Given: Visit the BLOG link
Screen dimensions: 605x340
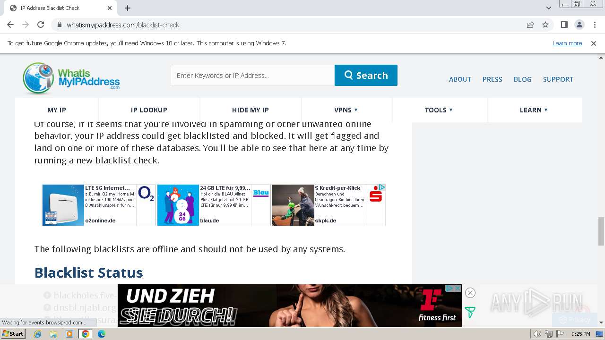Looking at the screenshot, I should point(522,79).
